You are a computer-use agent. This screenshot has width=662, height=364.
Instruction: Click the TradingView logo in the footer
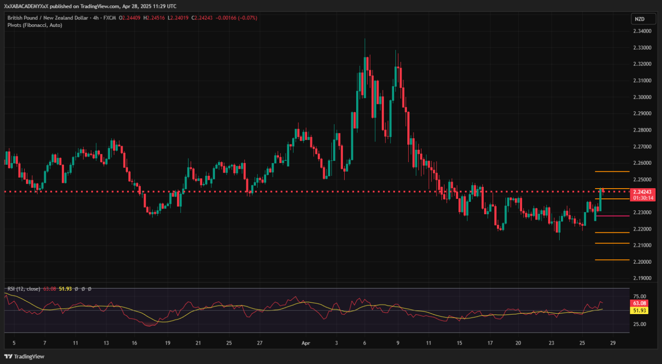coord(24,356)
